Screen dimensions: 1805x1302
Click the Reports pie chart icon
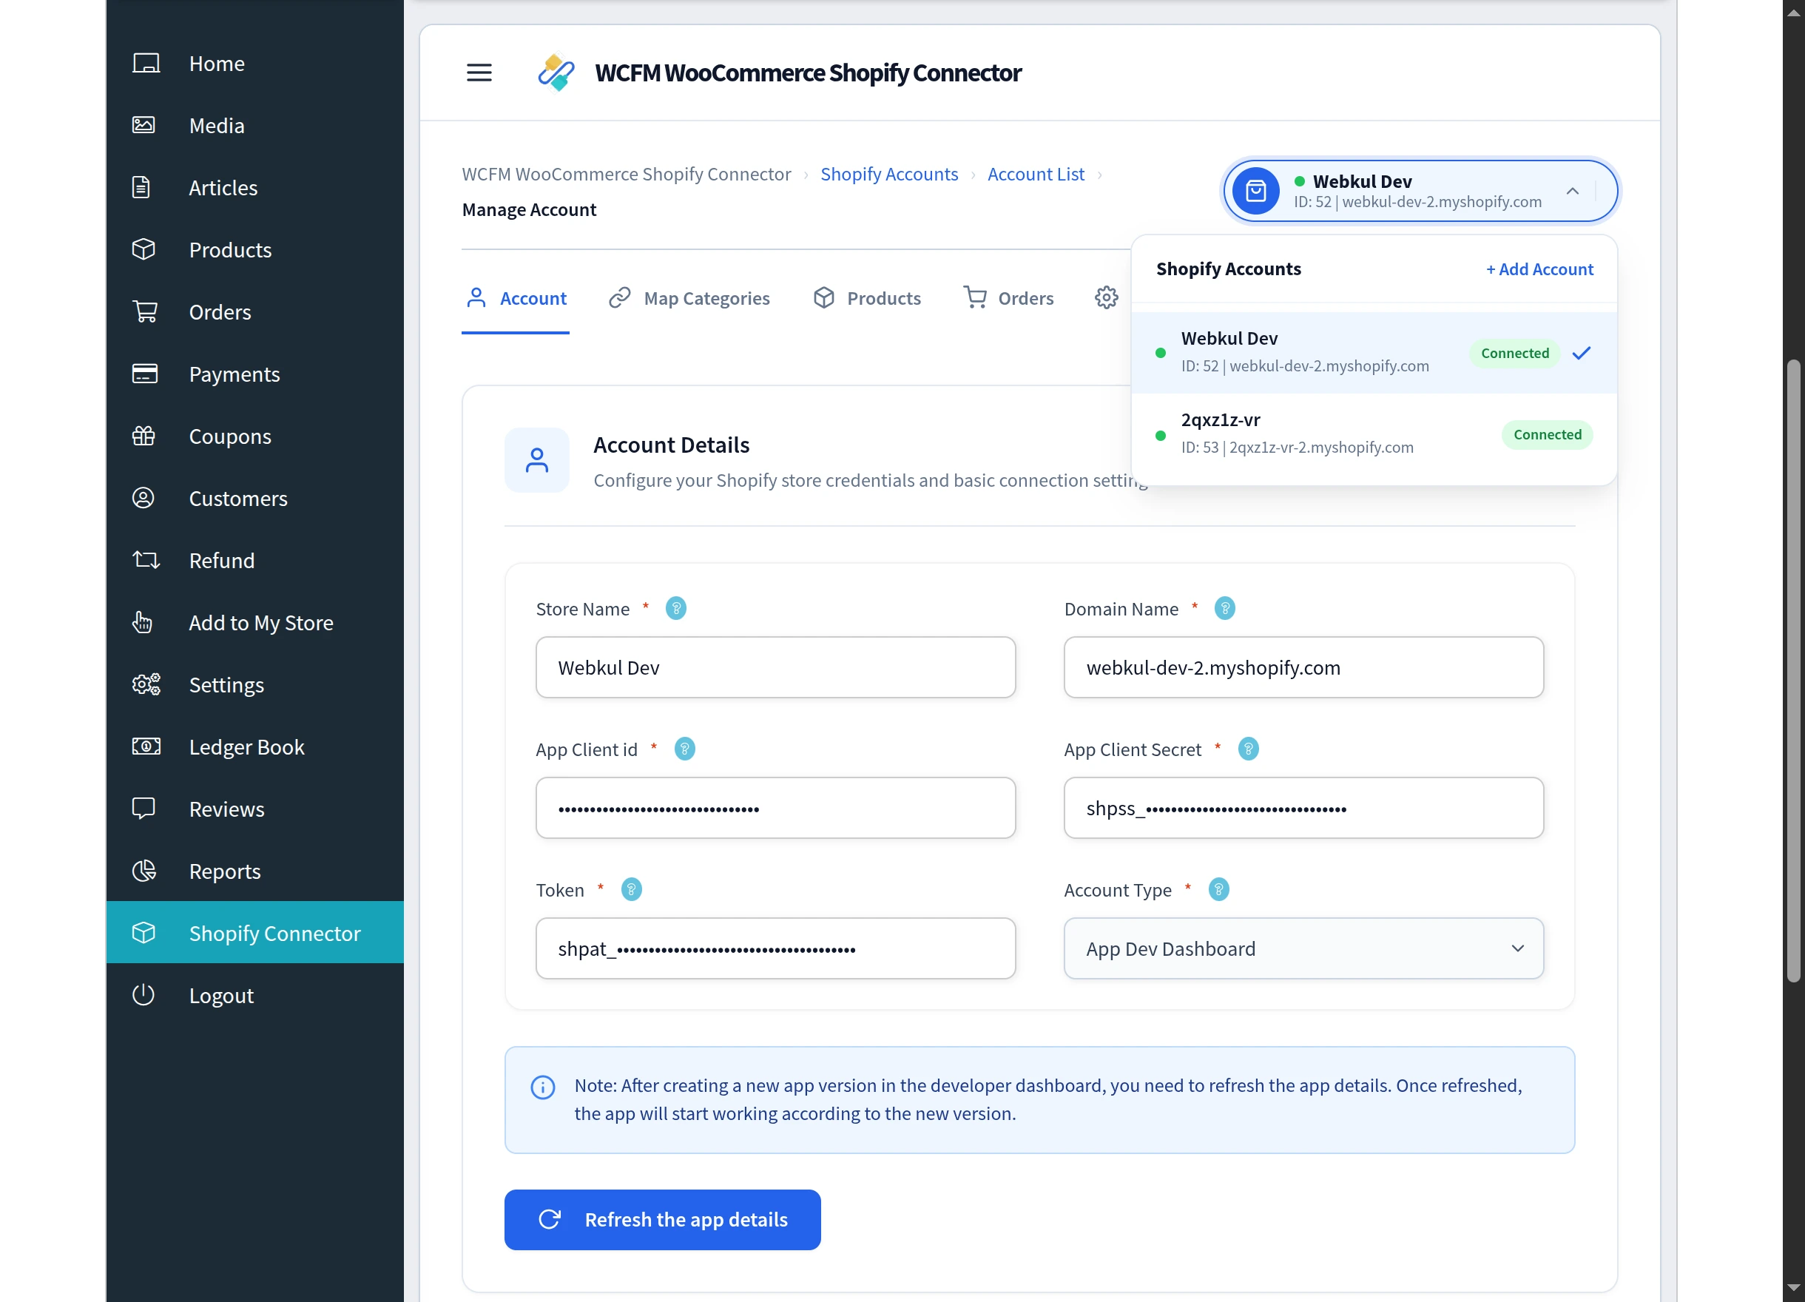[x=144, y=870]
